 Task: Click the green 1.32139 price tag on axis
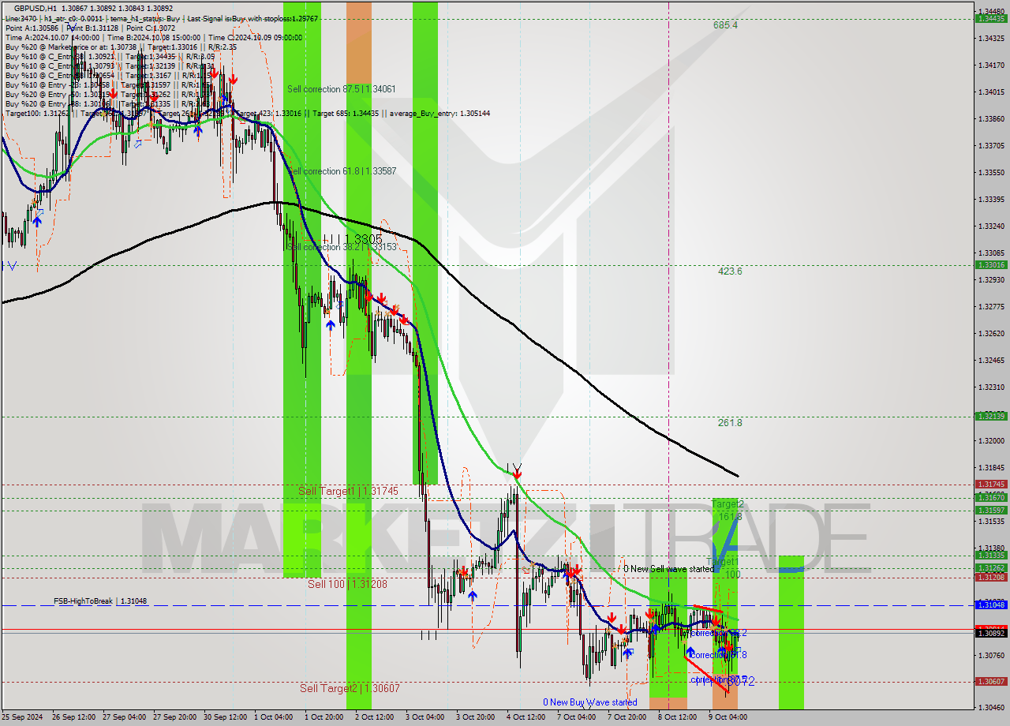[x=991, y=416]
